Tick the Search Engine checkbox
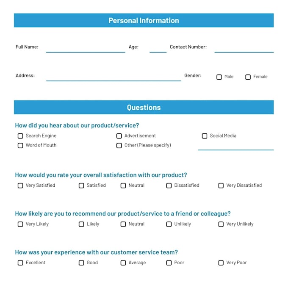Screen dimensions: 288x288 pos(20,136)
